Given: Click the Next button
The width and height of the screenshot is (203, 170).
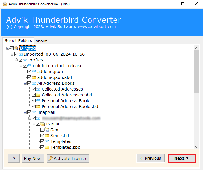Looking at the screenshot, I should [x=182, y=158].
